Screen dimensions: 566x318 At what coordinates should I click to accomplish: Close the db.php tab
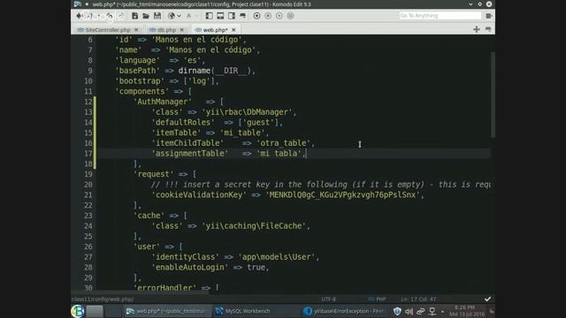click(182, 30)
